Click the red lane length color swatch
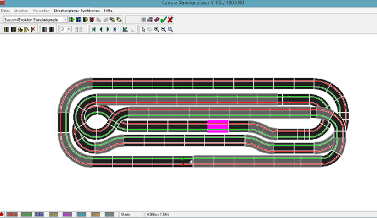The width and height of the screenshot is (377, 218). click(x=12, y=214)
